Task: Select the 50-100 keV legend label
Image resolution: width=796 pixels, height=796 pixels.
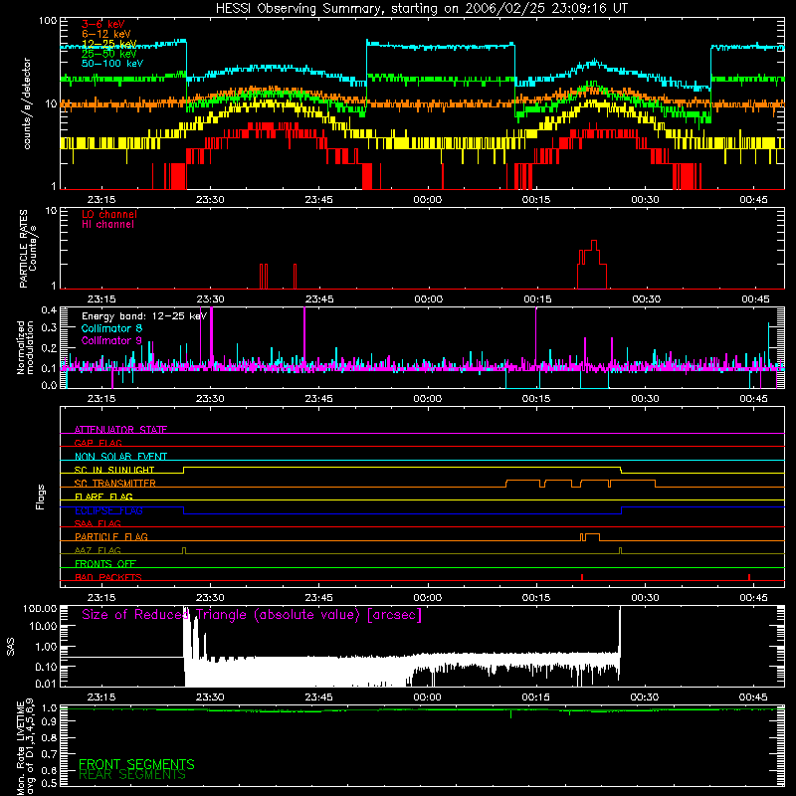Action: tap(112, 64)
